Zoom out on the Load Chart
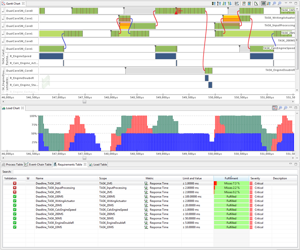The height and width of the screenshot is (250, 300). point(286,108)
